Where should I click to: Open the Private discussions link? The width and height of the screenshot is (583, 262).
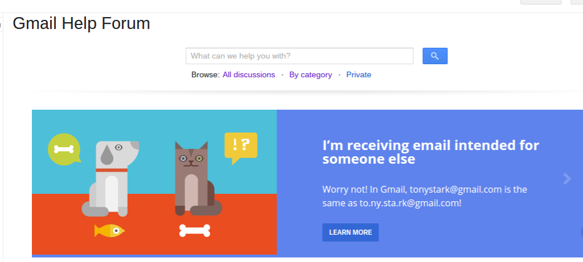pyautogui.click(x=359, y=75)
